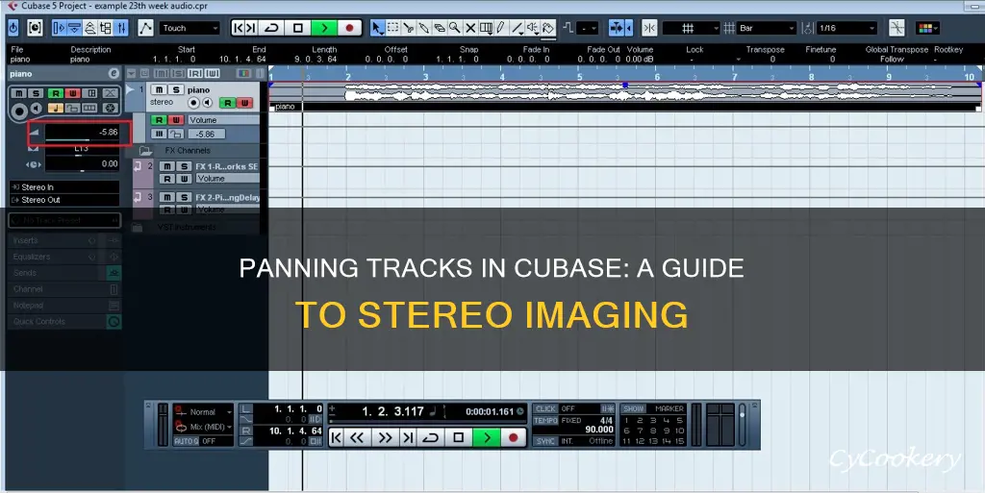Toggle Constrain Delay Compensation power button
985x493 pixels.
click(13, 28)
